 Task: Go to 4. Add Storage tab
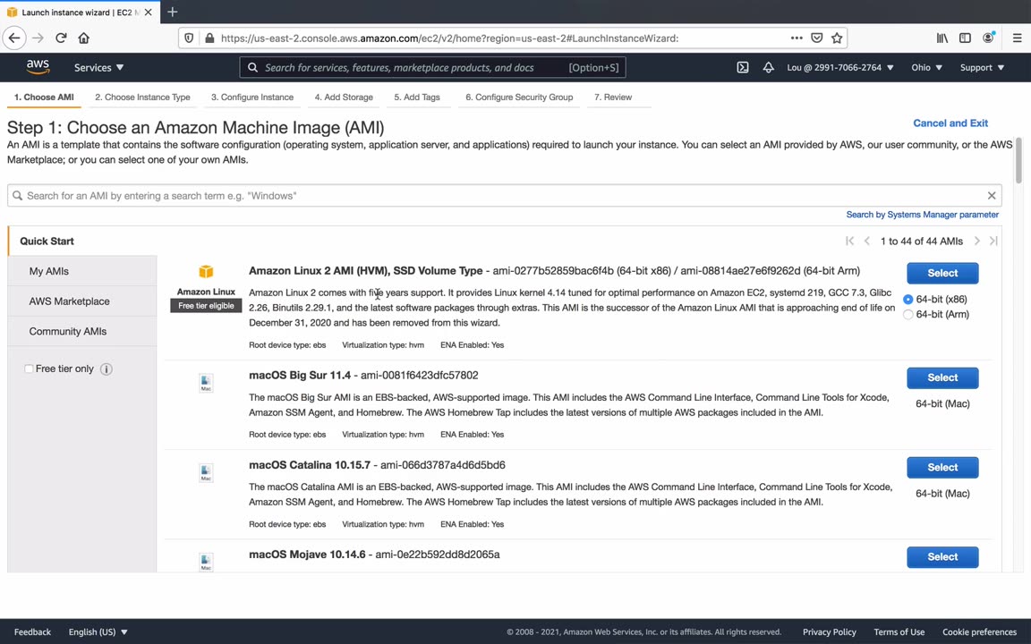tap(344, 97)
